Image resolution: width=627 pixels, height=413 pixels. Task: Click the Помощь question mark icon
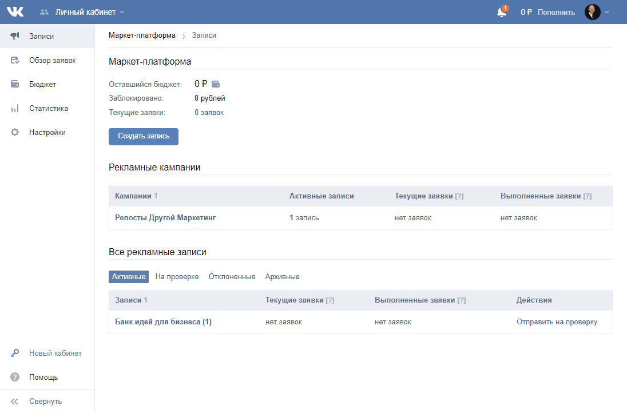15,377
